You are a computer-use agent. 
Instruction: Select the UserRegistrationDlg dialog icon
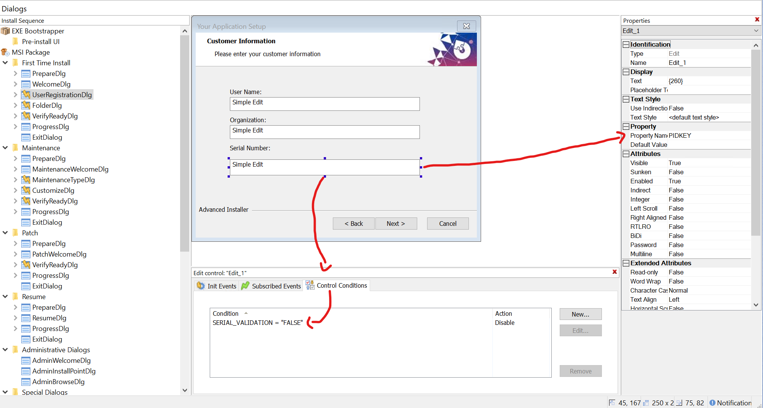point(26,95)
